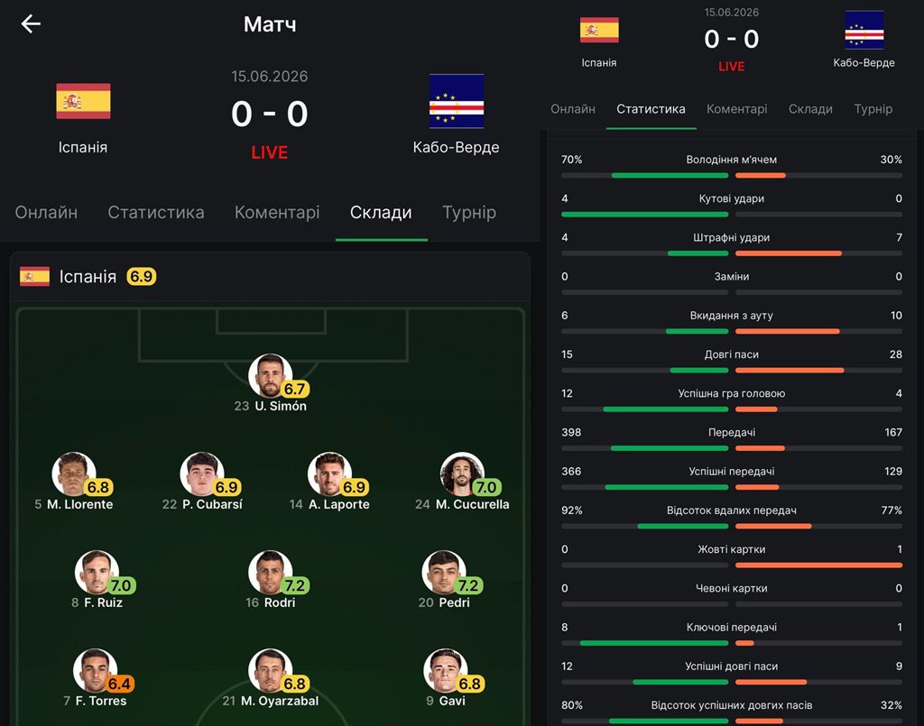Open the Cabo Verde flag on the left panel
The height and width of the screenshot is (726, 924).
[457, 101]
